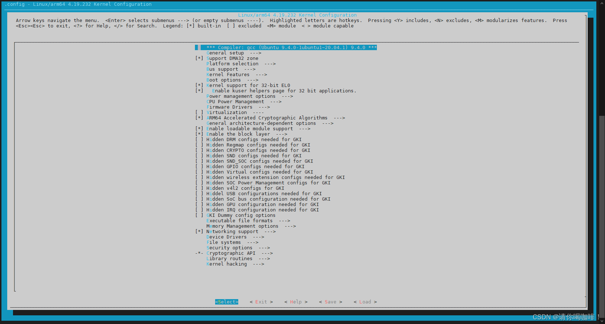Toggle Hidden IRQ configuration checkbox
This screenshot has width=605, height=324.
199,210
